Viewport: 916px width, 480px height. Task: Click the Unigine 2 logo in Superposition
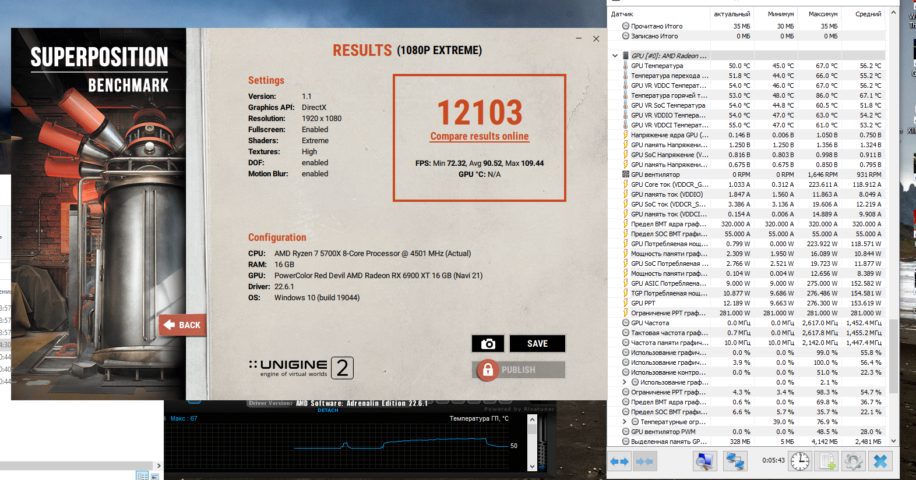(x=301, y=368)
